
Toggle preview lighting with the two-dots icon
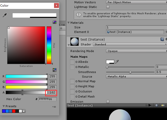pos(163,105)
